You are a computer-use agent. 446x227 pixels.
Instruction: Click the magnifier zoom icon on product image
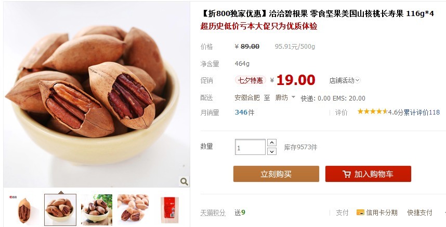184,181
